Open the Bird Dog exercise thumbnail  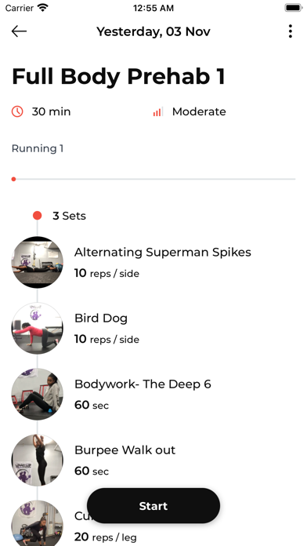tap(38, 328)
